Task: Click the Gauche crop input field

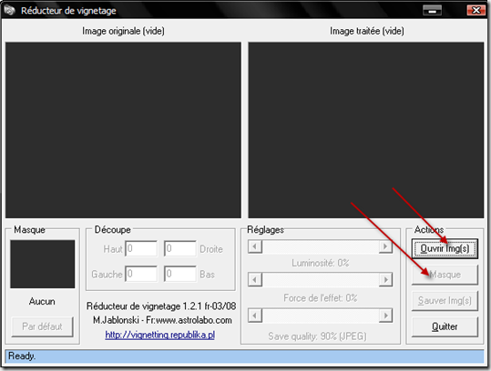Action: (x=141, y=274)
